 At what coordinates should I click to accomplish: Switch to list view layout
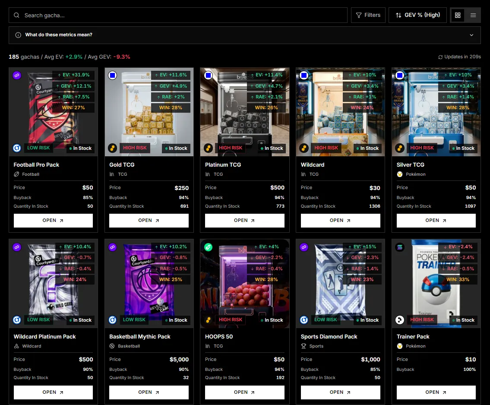click(x=473, y=15)
